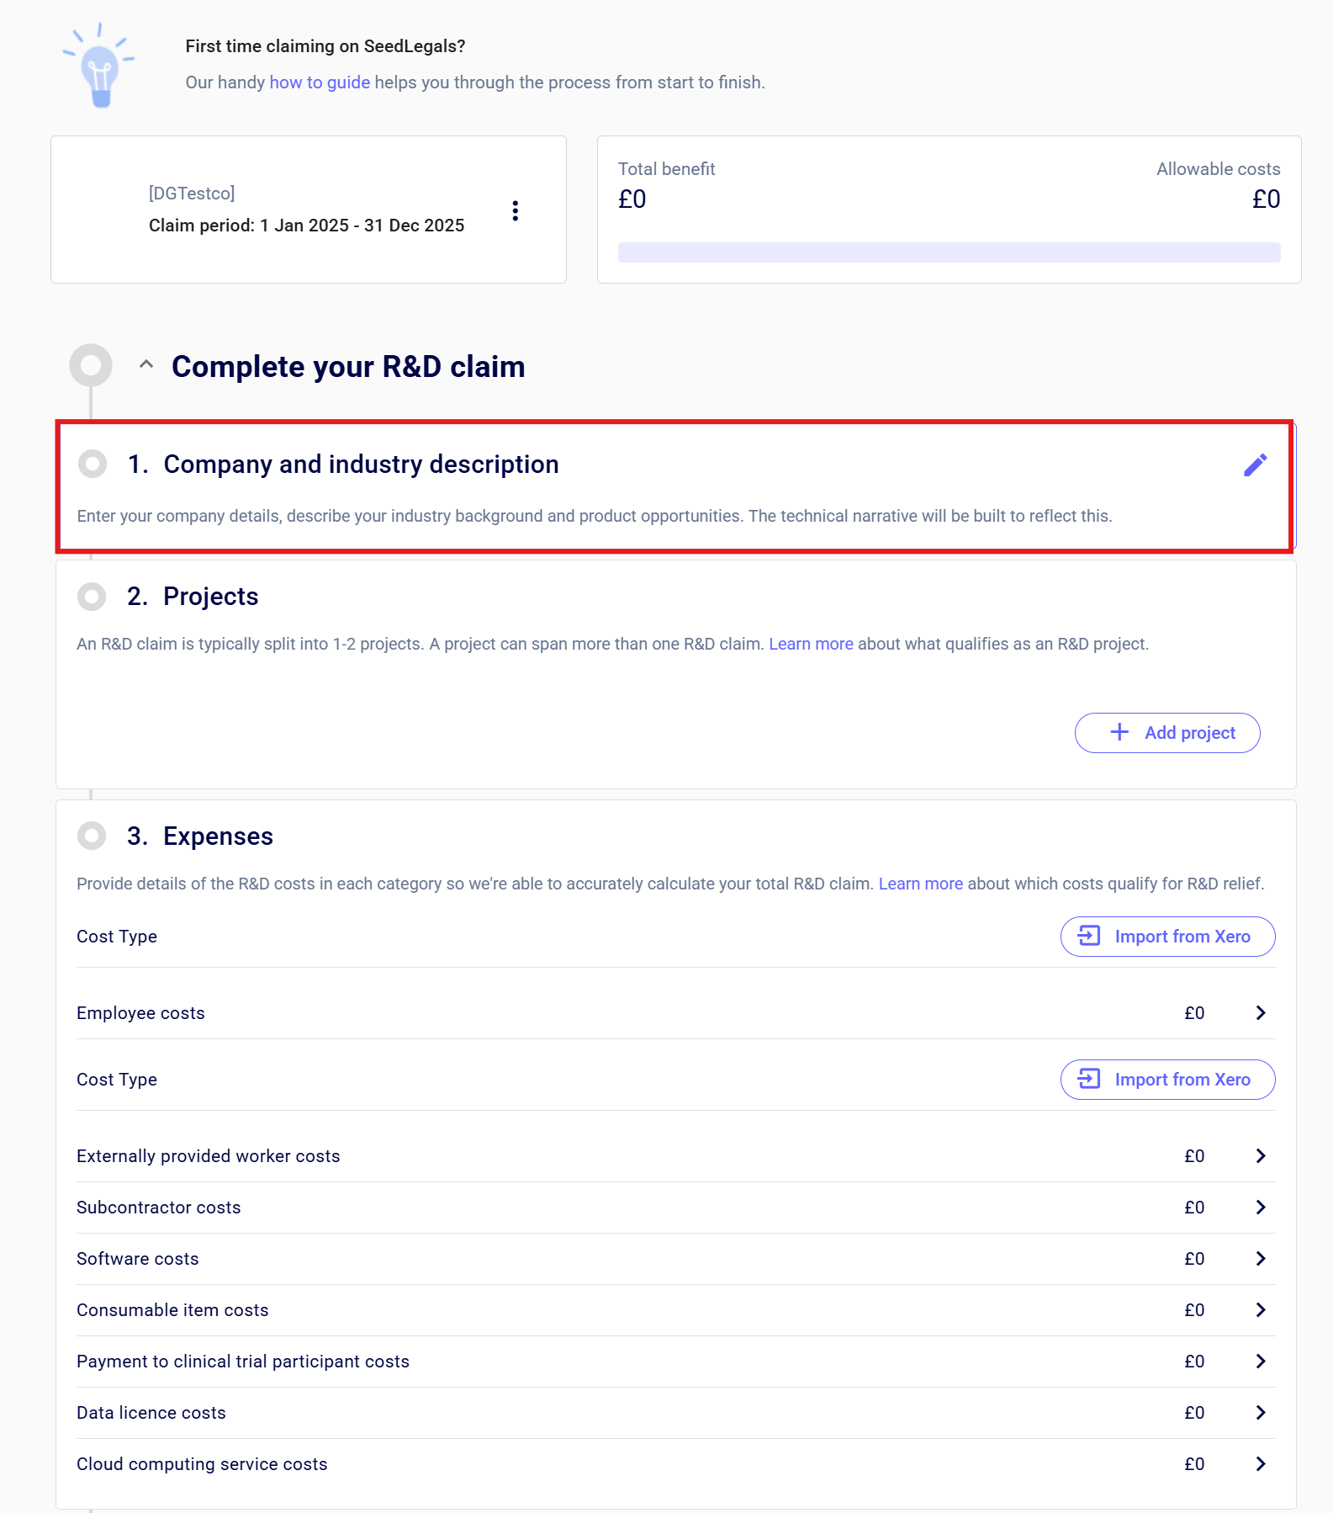Image resolution: width=1333 pixels, height=1513 pixels.
Task: Select the status circle next to Expenses
Action: [x=92, y=836]
